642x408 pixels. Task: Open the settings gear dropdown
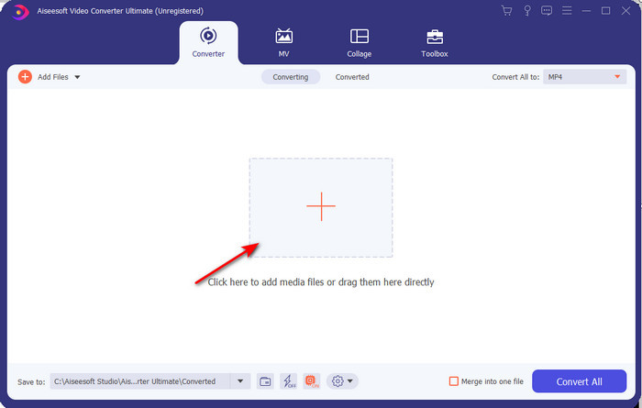coord(342,381)
